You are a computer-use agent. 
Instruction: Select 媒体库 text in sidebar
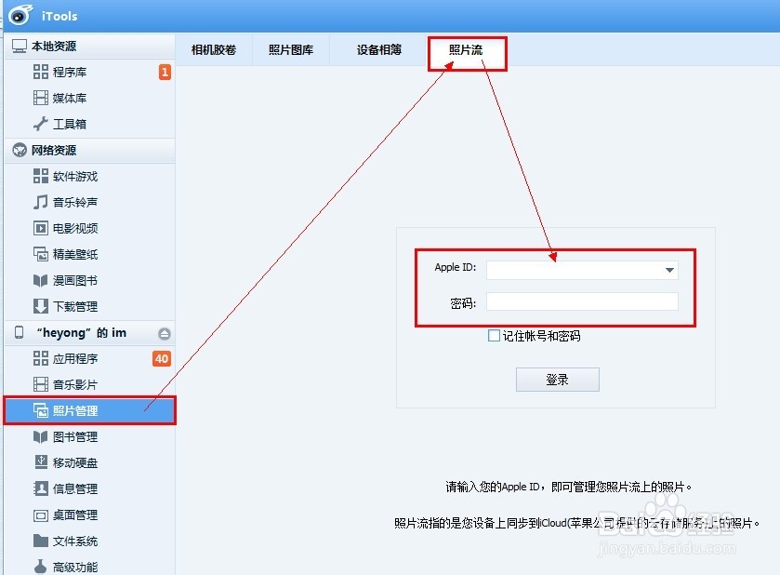[x=70, y=98]
